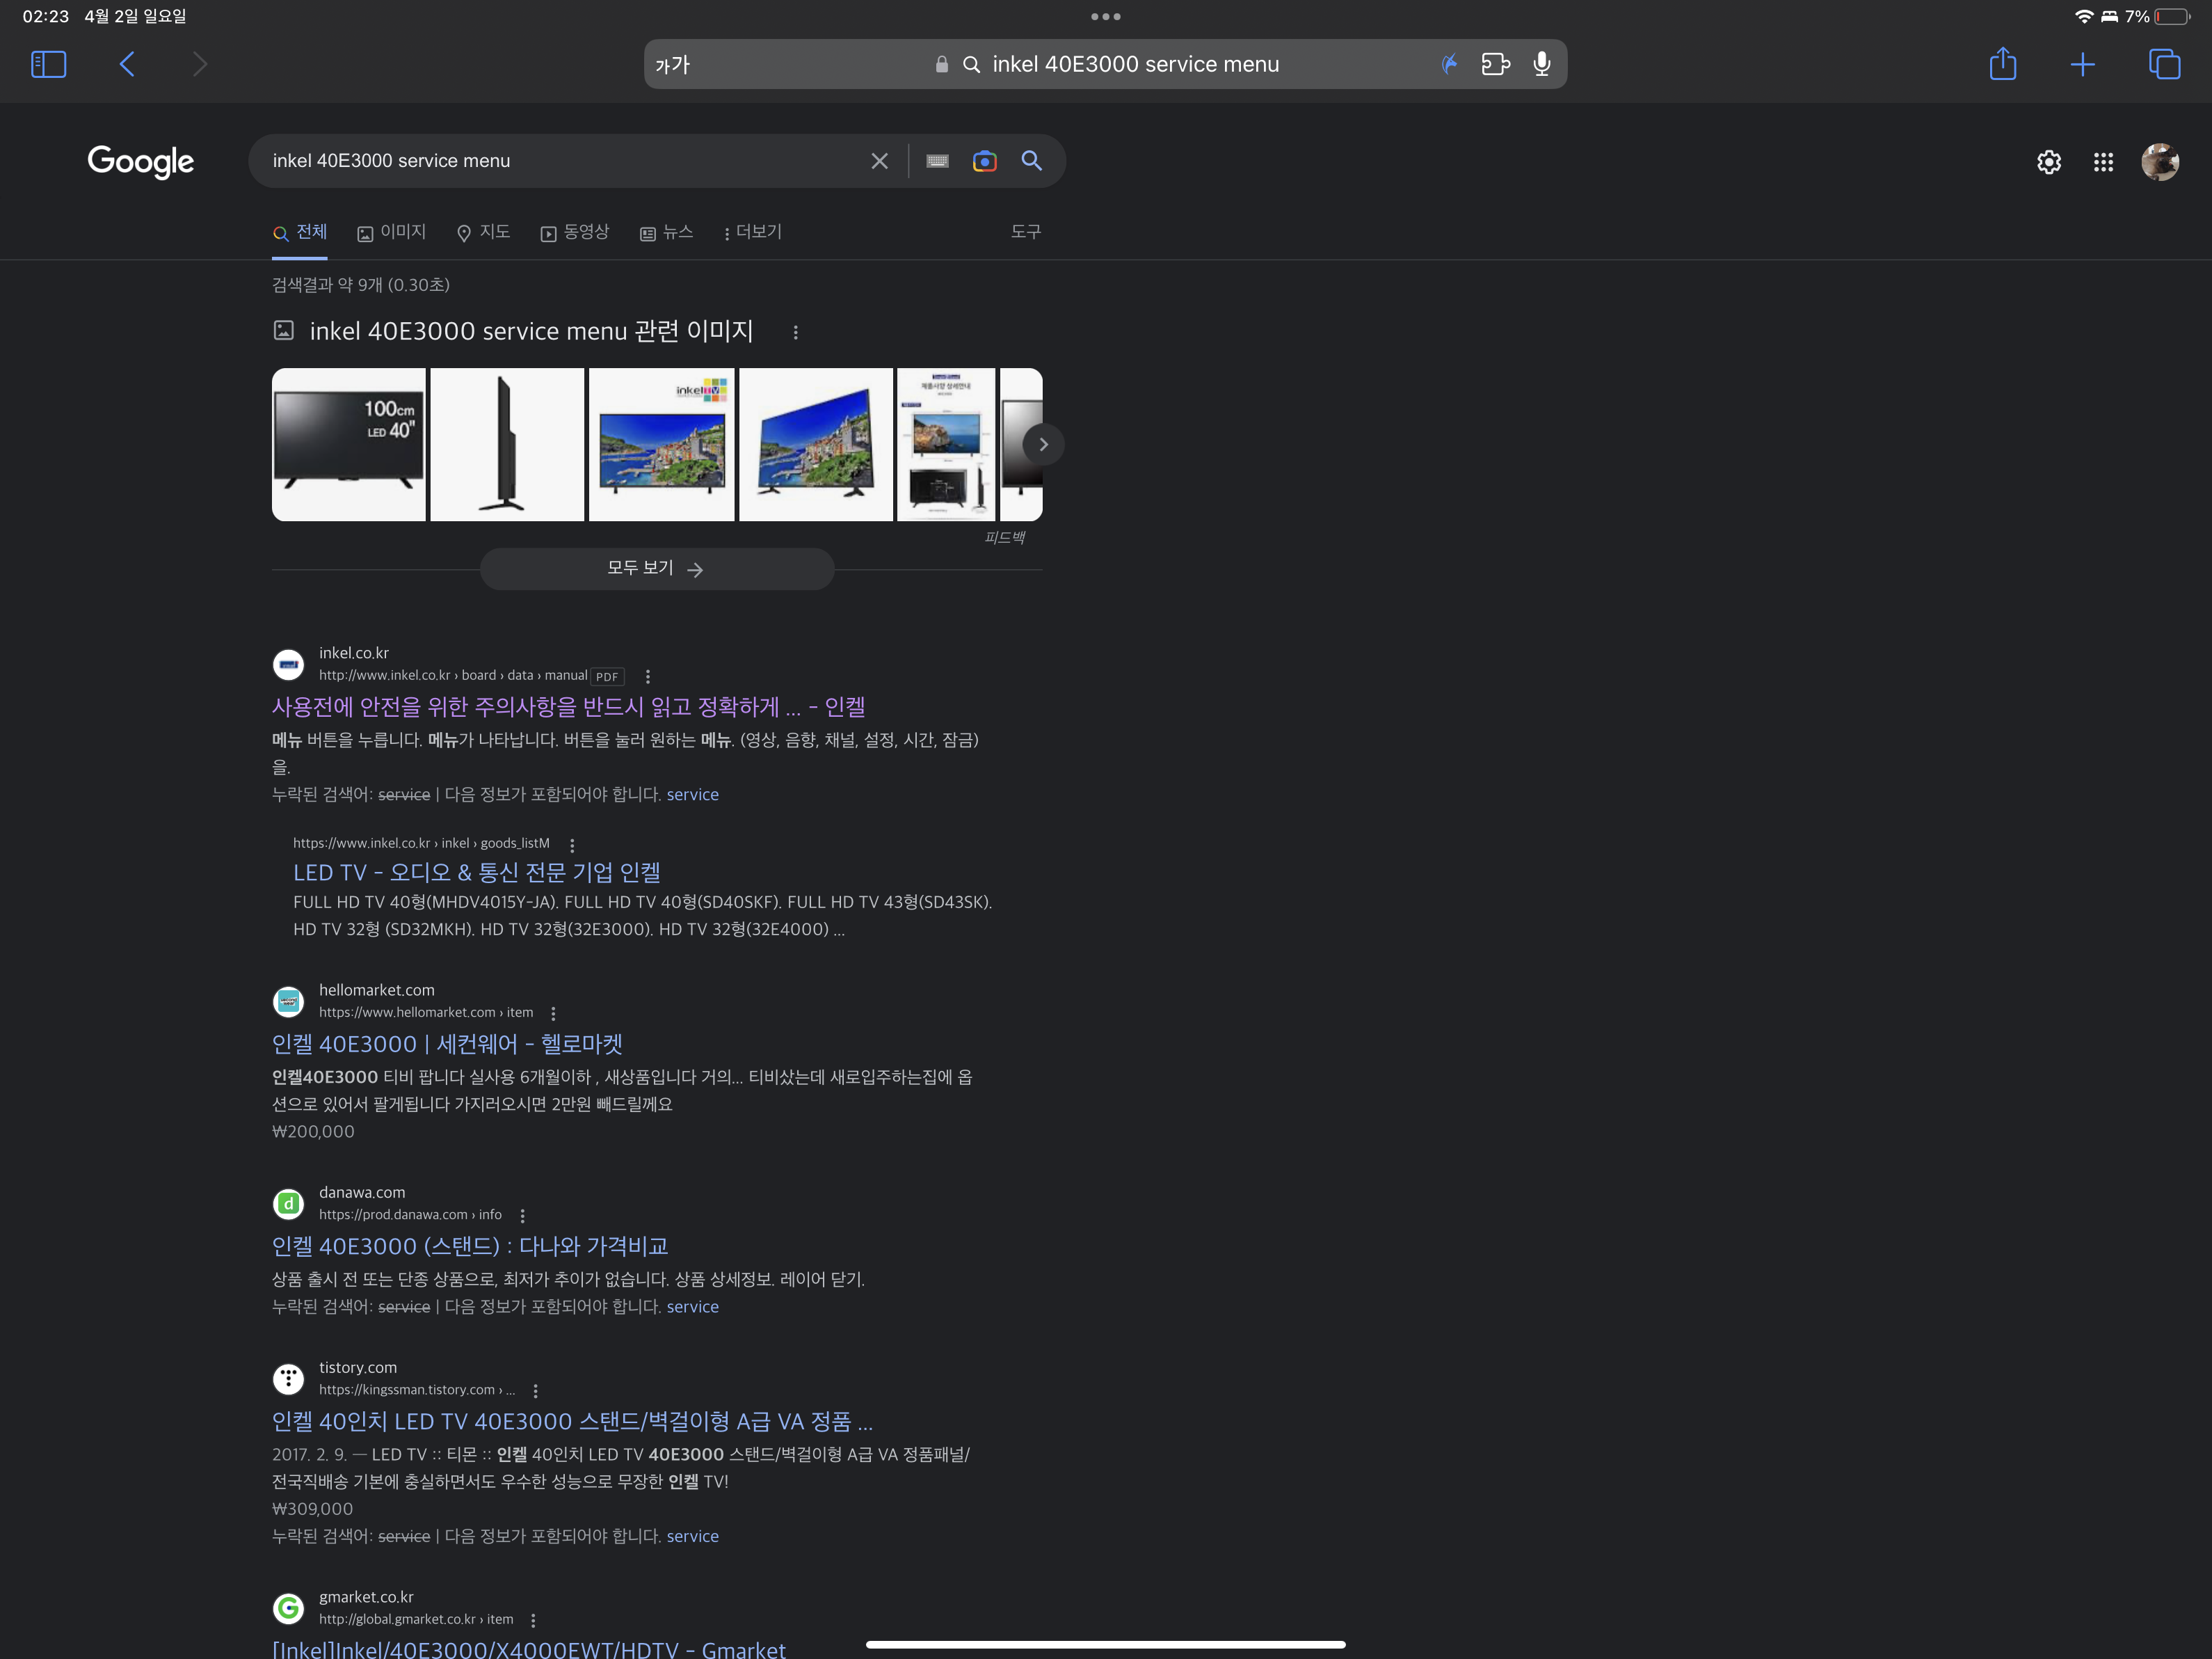The width and height of the screenshot is (2212, 1659).
Task: Open a new tab with plus icon
Action: [x=2082, y=64]
